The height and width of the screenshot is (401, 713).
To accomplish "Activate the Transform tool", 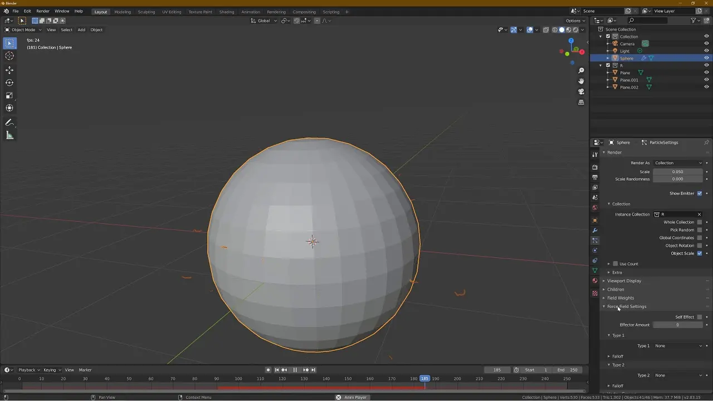I will tap(9, 108).
